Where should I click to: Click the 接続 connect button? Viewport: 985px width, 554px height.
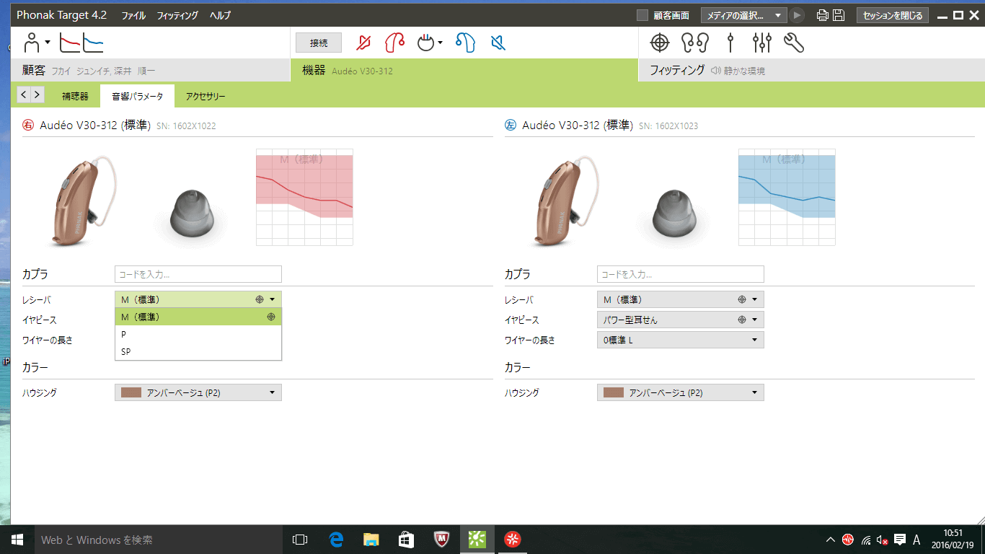(x=319, y=43)
